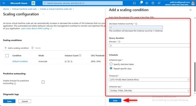Select the Specify start/end dates radio option
The width and height of the screenshot is (196, 106).
pyautogui.click(x=111, y=64)
